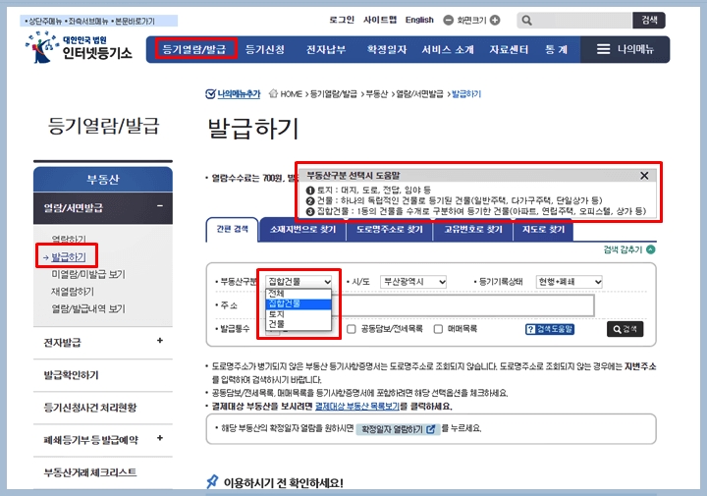Click the 나의메뉴추가 checkmark icon

[210, 93]
